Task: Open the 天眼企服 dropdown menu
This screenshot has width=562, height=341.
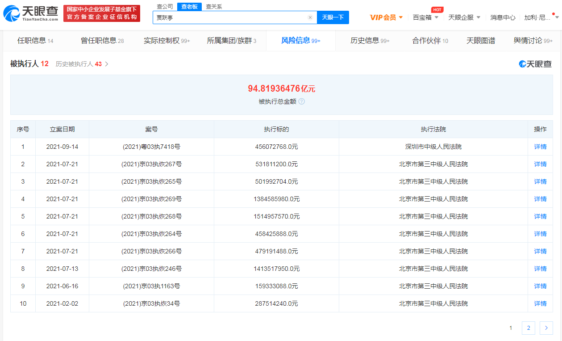Action: (x=464, y=17)
